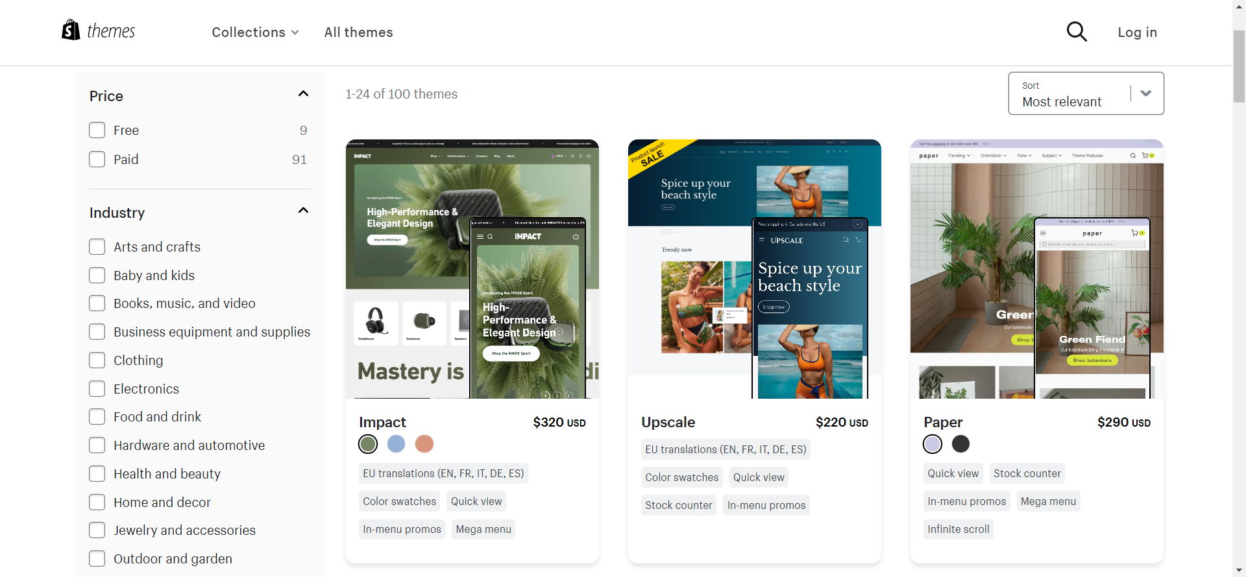
Task: Click the page scrollbar down arrow
Action: point(1240,571)
